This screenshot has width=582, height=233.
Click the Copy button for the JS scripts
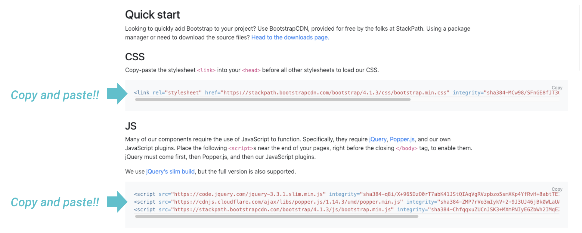click(x=557, y=189)
